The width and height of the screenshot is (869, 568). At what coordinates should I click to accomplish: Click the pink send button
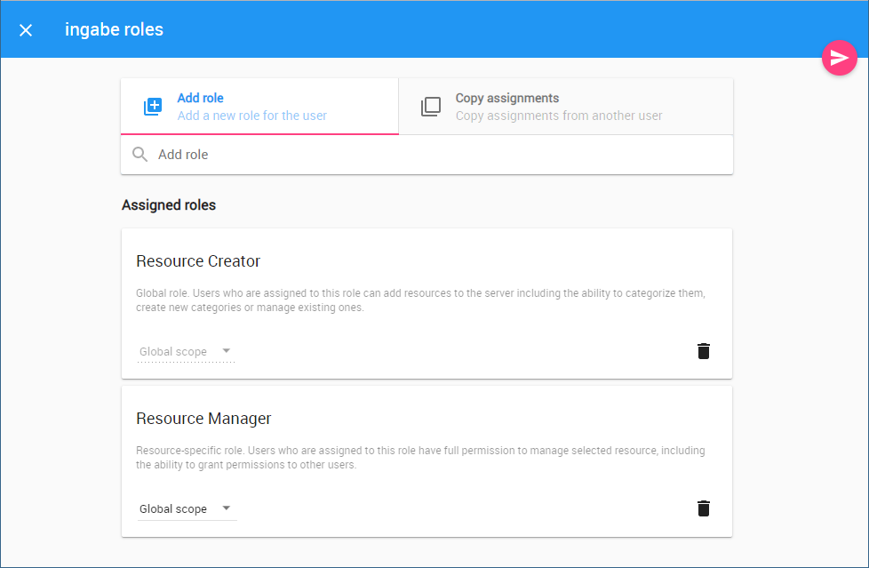point(839,58)
